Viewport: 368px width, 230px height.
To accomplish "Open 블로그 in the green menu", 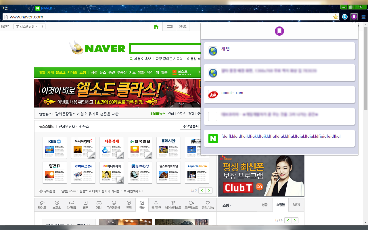I will click(61, 72).
